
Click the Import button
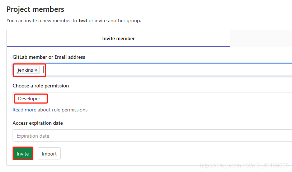coord(49,154)
